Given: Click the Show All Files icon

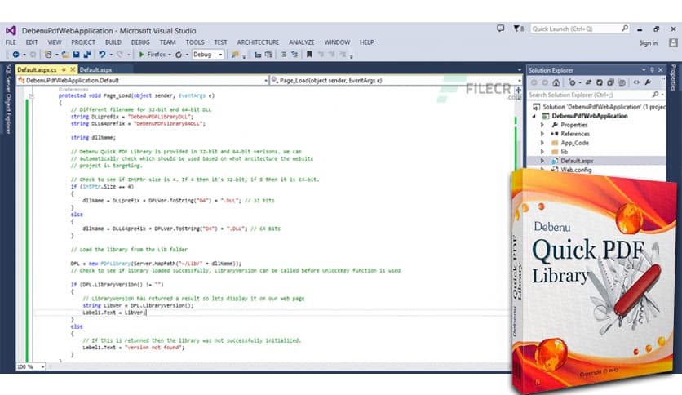Looking at the screenshot, I should [622, 82].
